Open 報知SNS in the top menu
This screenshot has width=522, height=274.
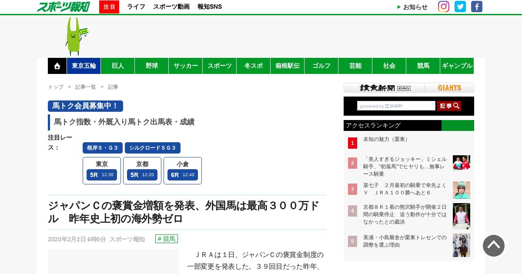[210, 7]
